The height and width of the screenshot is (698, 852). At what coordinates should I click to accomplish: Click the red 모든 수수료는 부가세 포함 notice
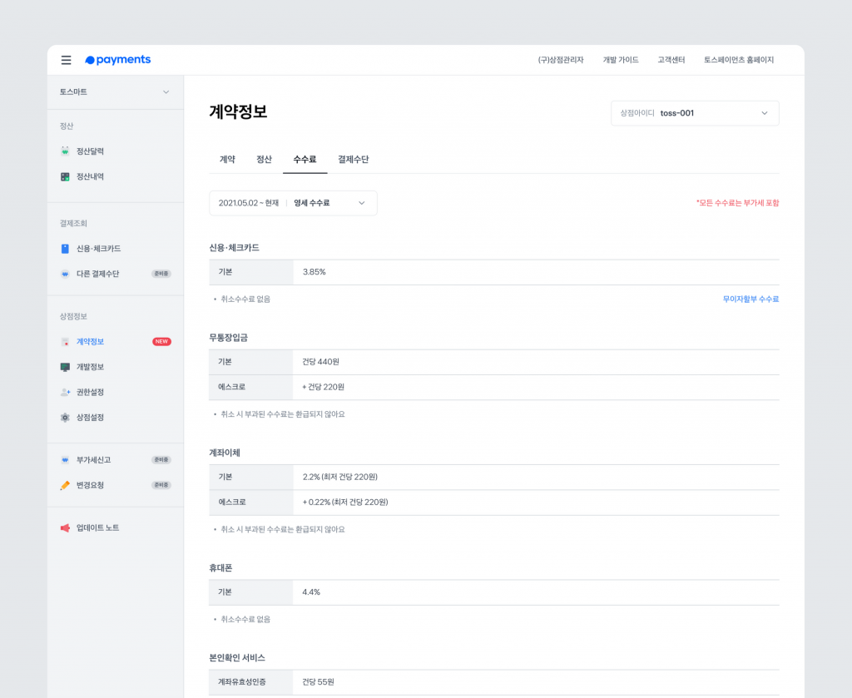point(738,203)
